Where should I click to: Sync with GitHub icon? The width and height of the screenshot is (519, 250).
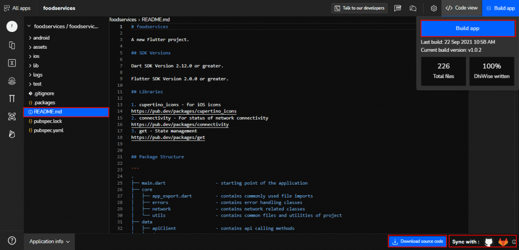pyautogui.click(x=489, y=242)
